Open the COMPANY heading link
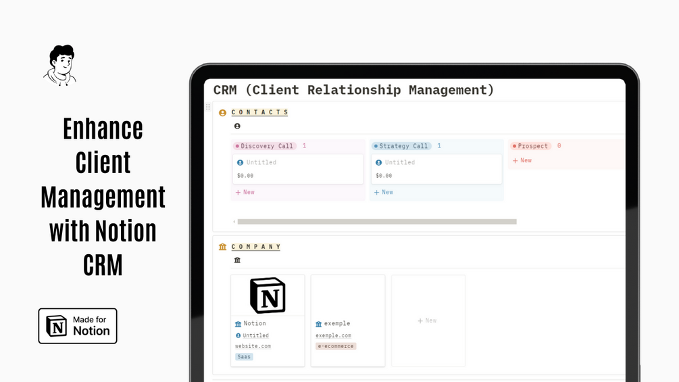Viewport: 679px width, 382px height. [x=255, y=247]
